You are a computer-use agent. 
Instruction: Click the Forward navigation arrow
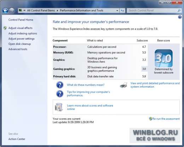12,11
